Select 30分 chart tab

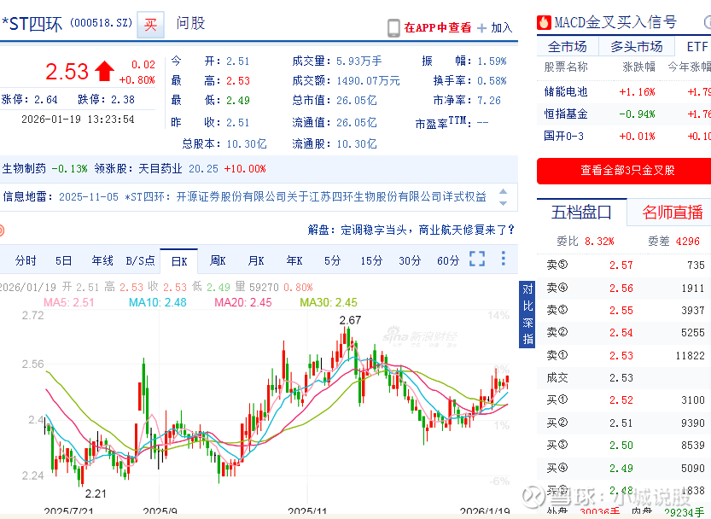point(410,260)
